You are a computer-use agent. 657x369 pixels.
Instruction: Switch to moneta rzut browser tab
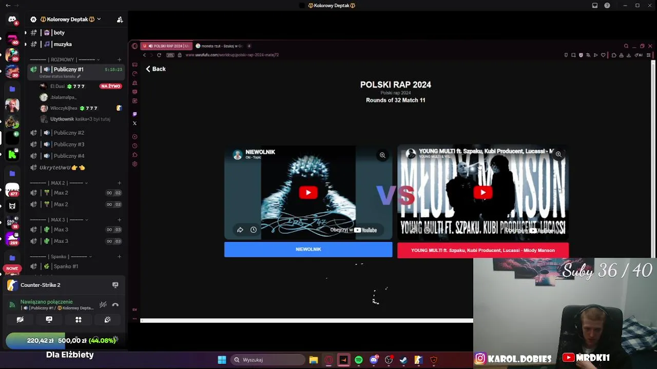click(x=219, y=46)
